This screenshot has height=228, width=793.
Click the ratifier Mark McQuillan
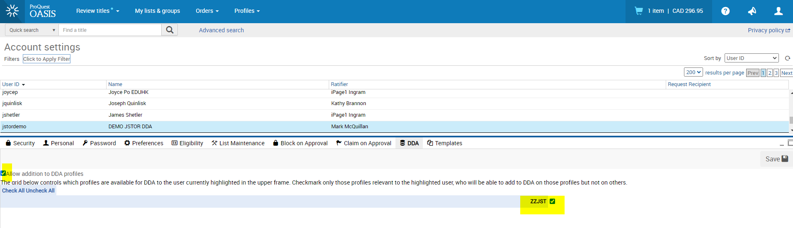click(349, 127)
